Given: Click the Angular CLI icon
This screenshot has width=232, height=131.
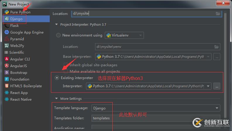Looking at the screenshot, I should point(7,59).
